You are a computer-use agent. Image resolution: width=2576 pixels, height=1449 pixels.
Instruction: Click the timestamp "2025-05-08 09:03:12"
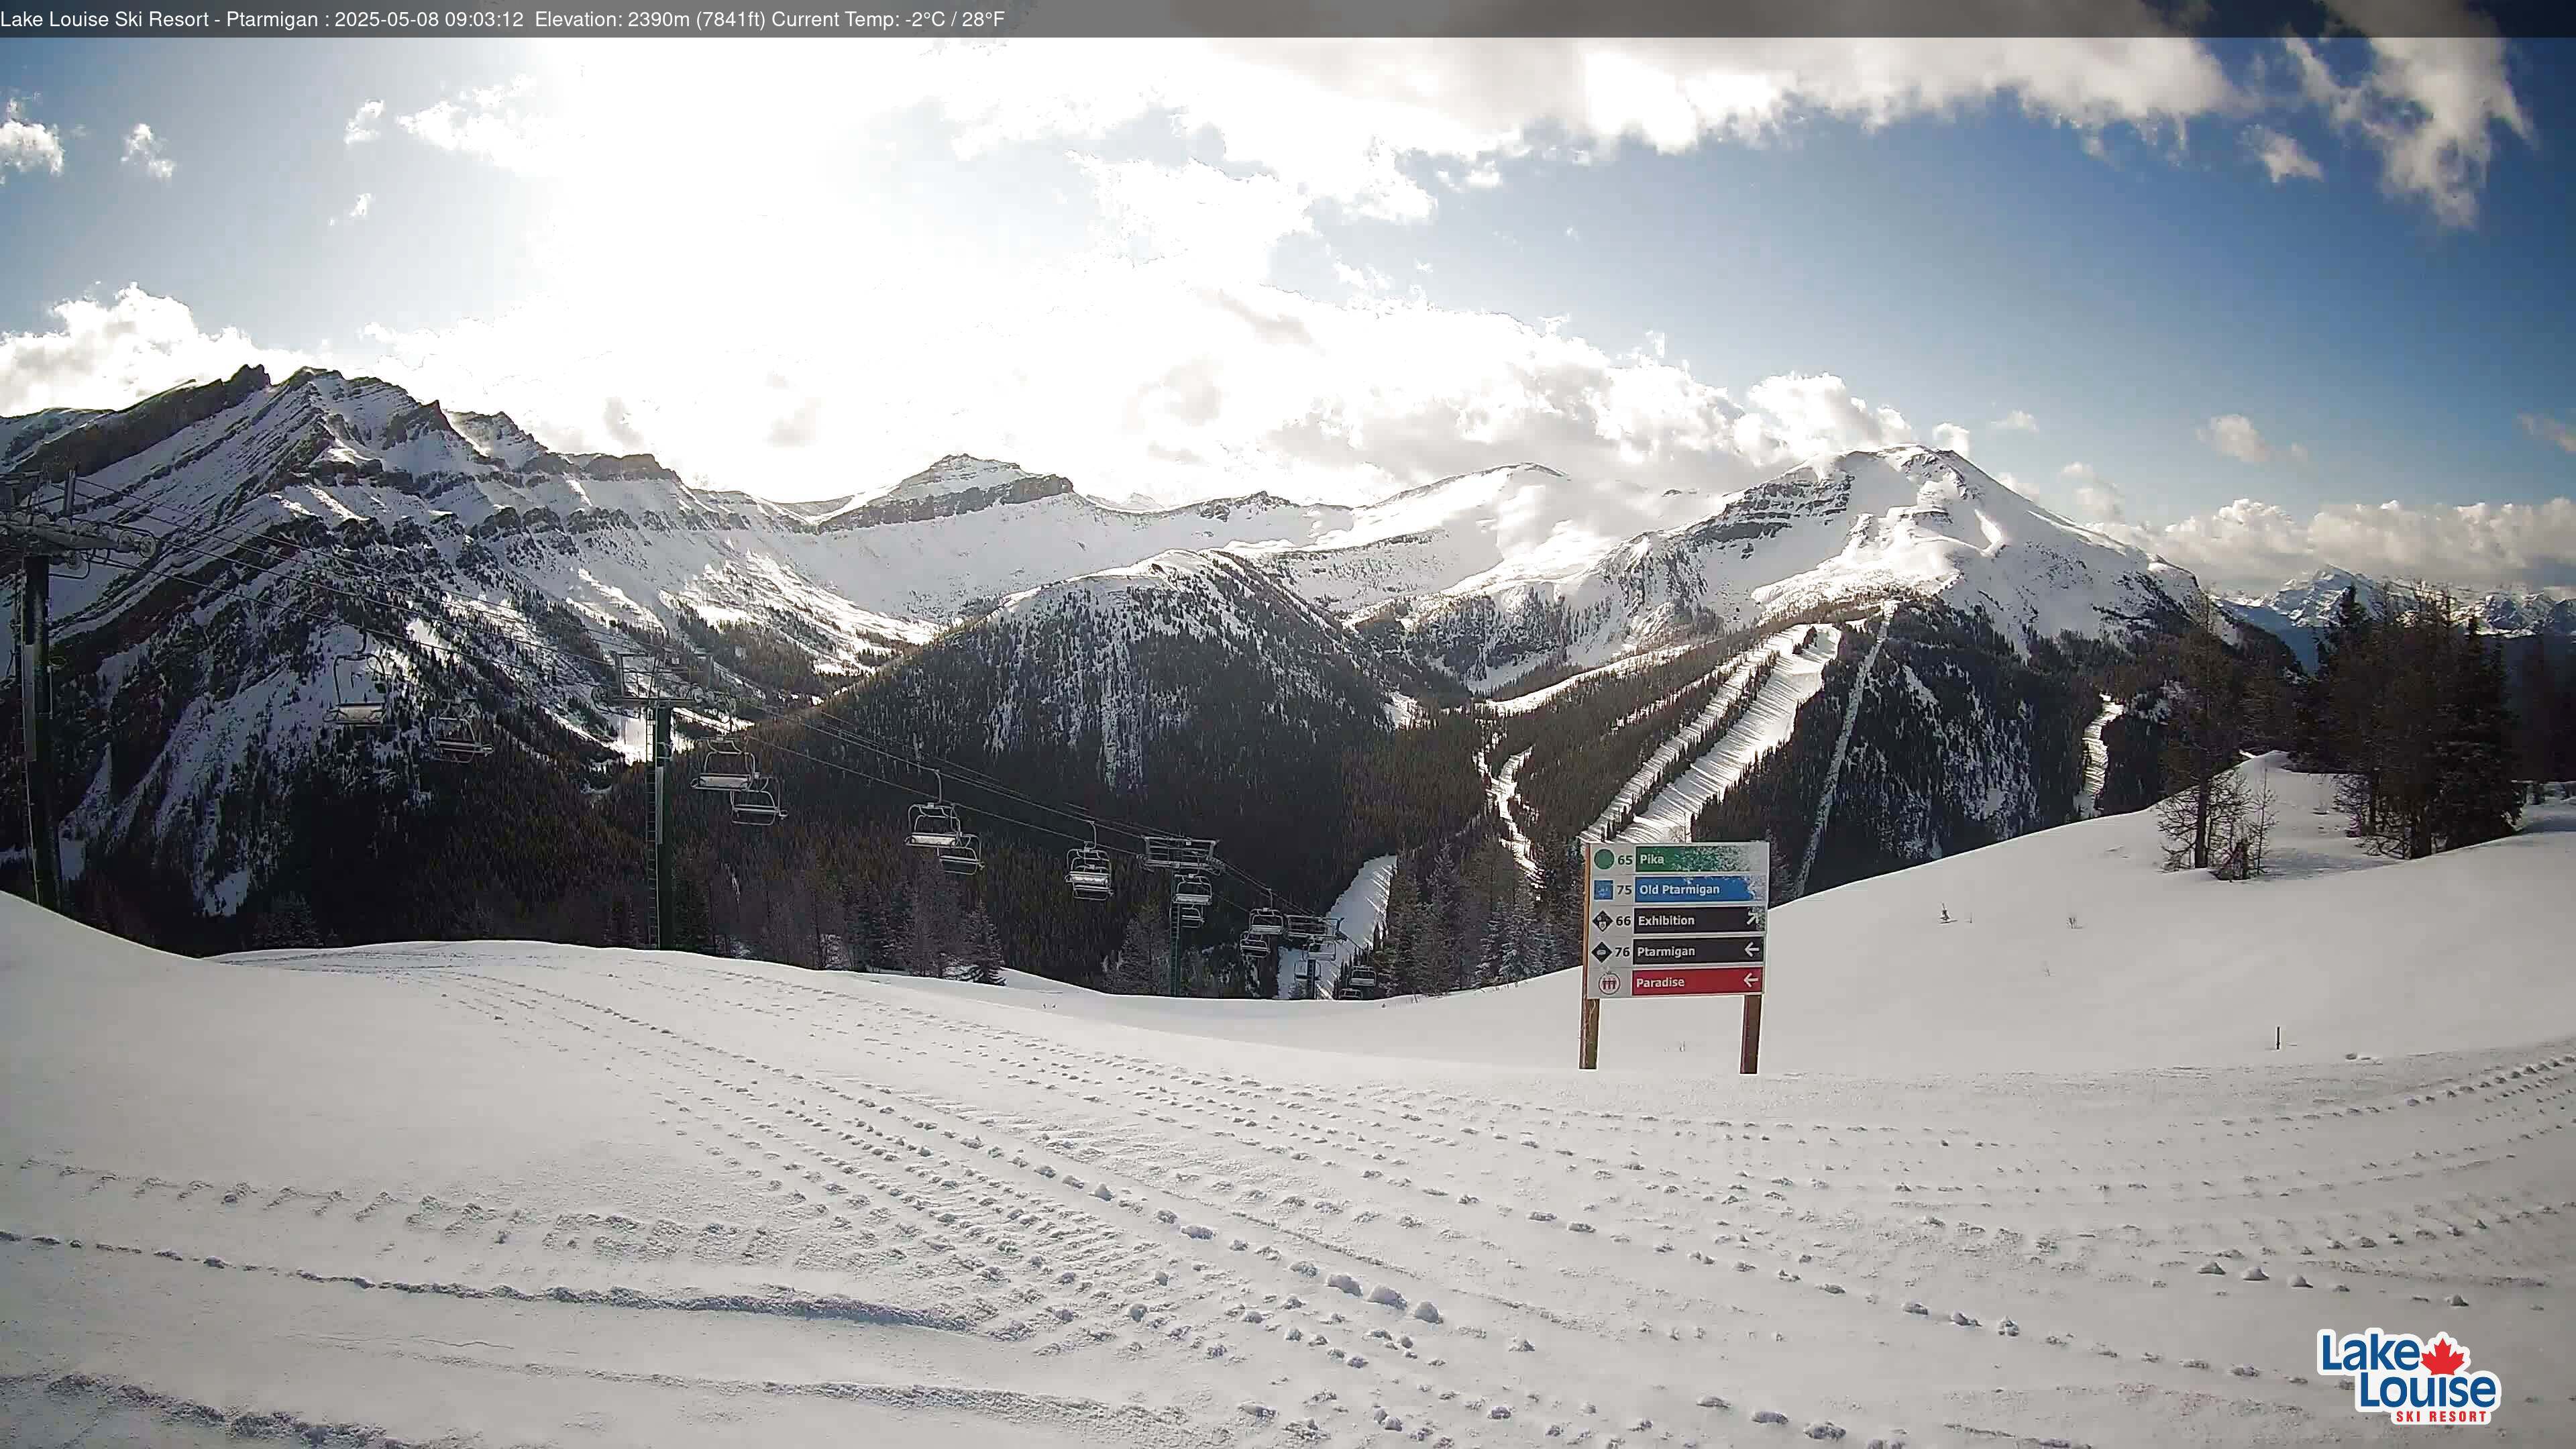click(x=429, y=19)
